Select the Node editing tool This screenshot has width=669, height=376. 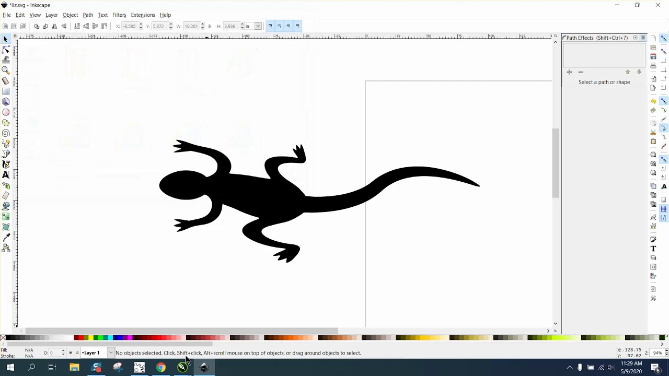[x=6, y=50]
